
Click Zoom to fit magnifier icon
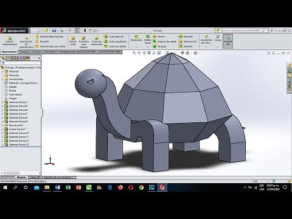click(134, 53)
